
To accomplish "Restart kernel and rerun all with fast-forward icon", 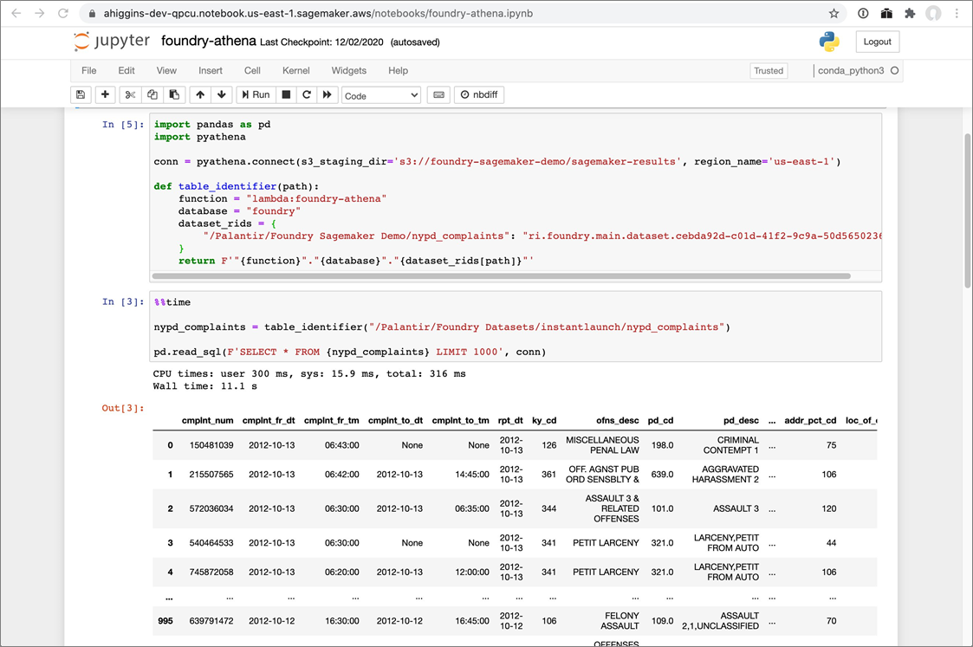I will point(327,95).
